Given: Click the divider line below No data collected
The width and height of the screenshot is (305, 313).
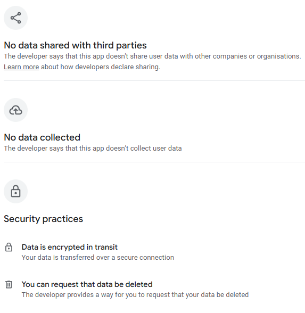Looking at the screenshot, I should click(154, 162).
